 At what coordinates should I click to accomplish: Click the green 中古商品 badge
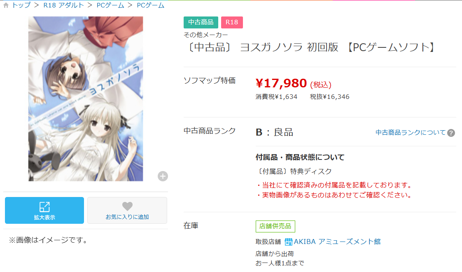point(201,22)
